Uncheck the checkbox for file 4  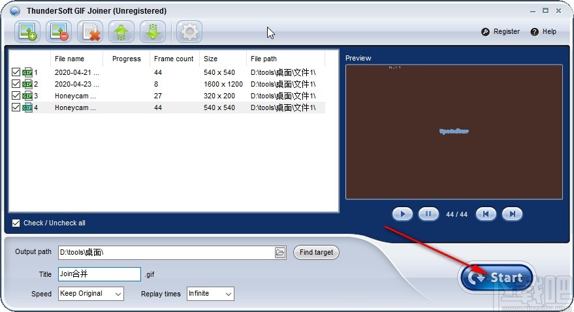click(x=16, y=107)
